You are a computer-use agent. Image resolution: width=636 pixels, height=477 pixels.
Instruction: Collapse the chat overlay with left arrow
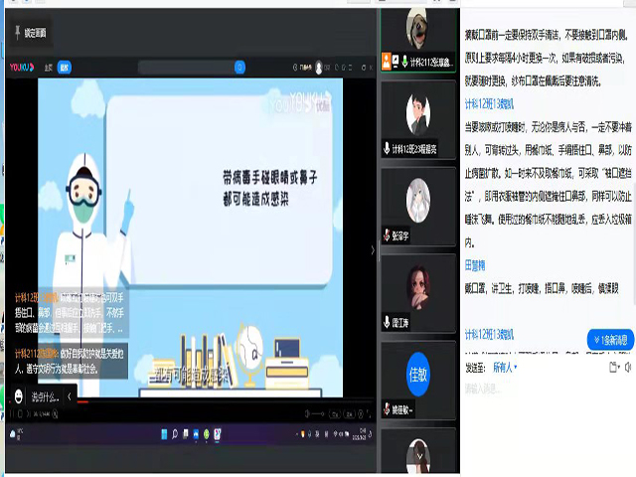click(70, 397)
